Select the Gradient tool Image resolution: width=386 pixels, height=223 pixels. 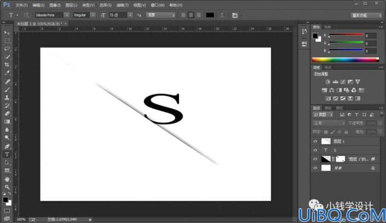tap(7, 122)
